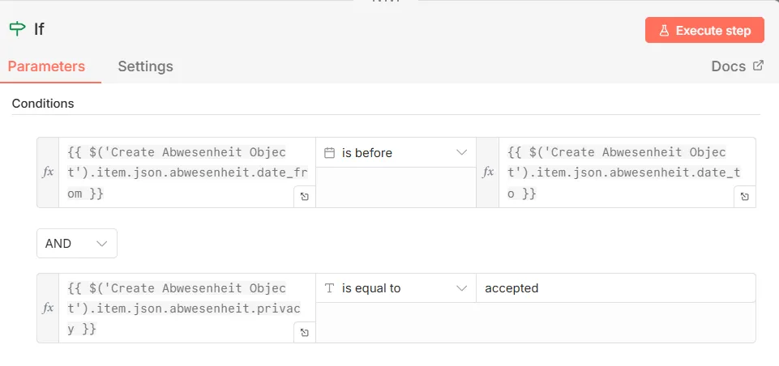This screenshot has width=779, height=366.
Task: Click the "If" node title text
Action: click(x=39, y=30)
